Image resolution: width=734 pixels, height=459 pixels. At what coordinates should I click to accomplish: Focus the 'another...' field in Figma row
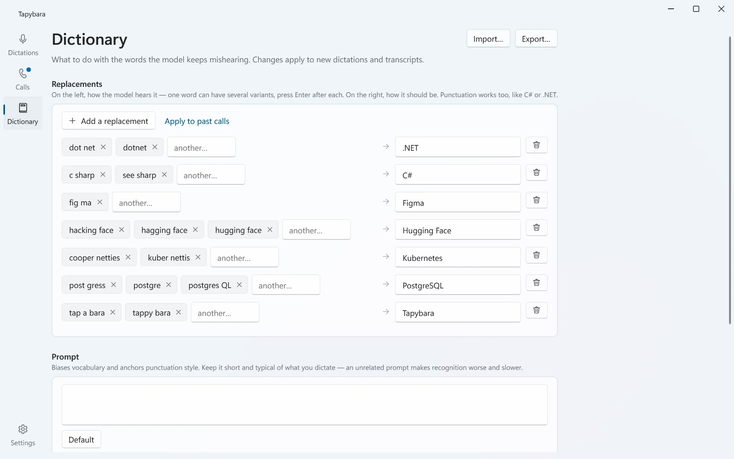(146, 202)
